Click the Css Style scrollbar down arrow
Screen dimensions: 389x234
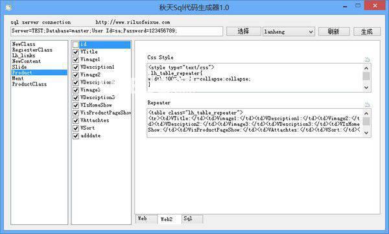(x=366, y=88)
